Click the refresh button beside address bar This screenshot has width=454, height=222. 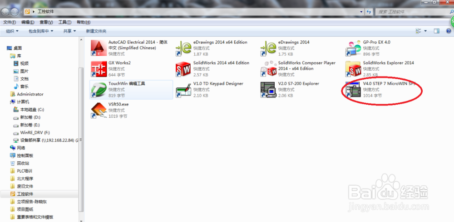click(x=369, y=12)
